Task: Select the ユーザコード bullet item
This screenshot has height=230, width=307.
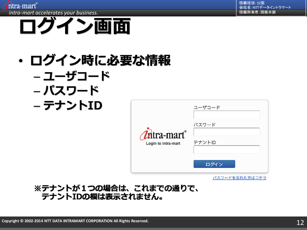Action: pyautogui.click(x=76, y=76)
